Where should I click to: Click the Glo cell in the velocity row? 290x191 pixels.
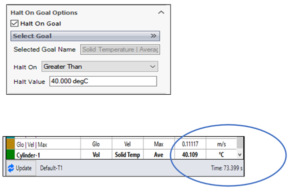(96, 144)
